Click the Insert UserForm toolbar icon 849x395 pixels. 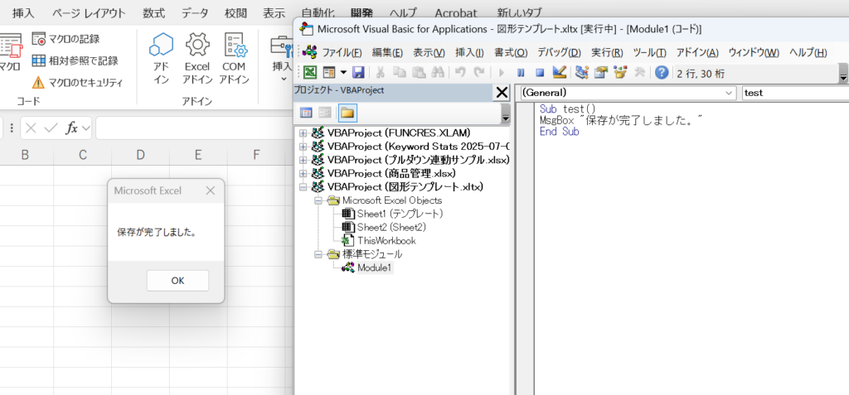tap(328, 73)
